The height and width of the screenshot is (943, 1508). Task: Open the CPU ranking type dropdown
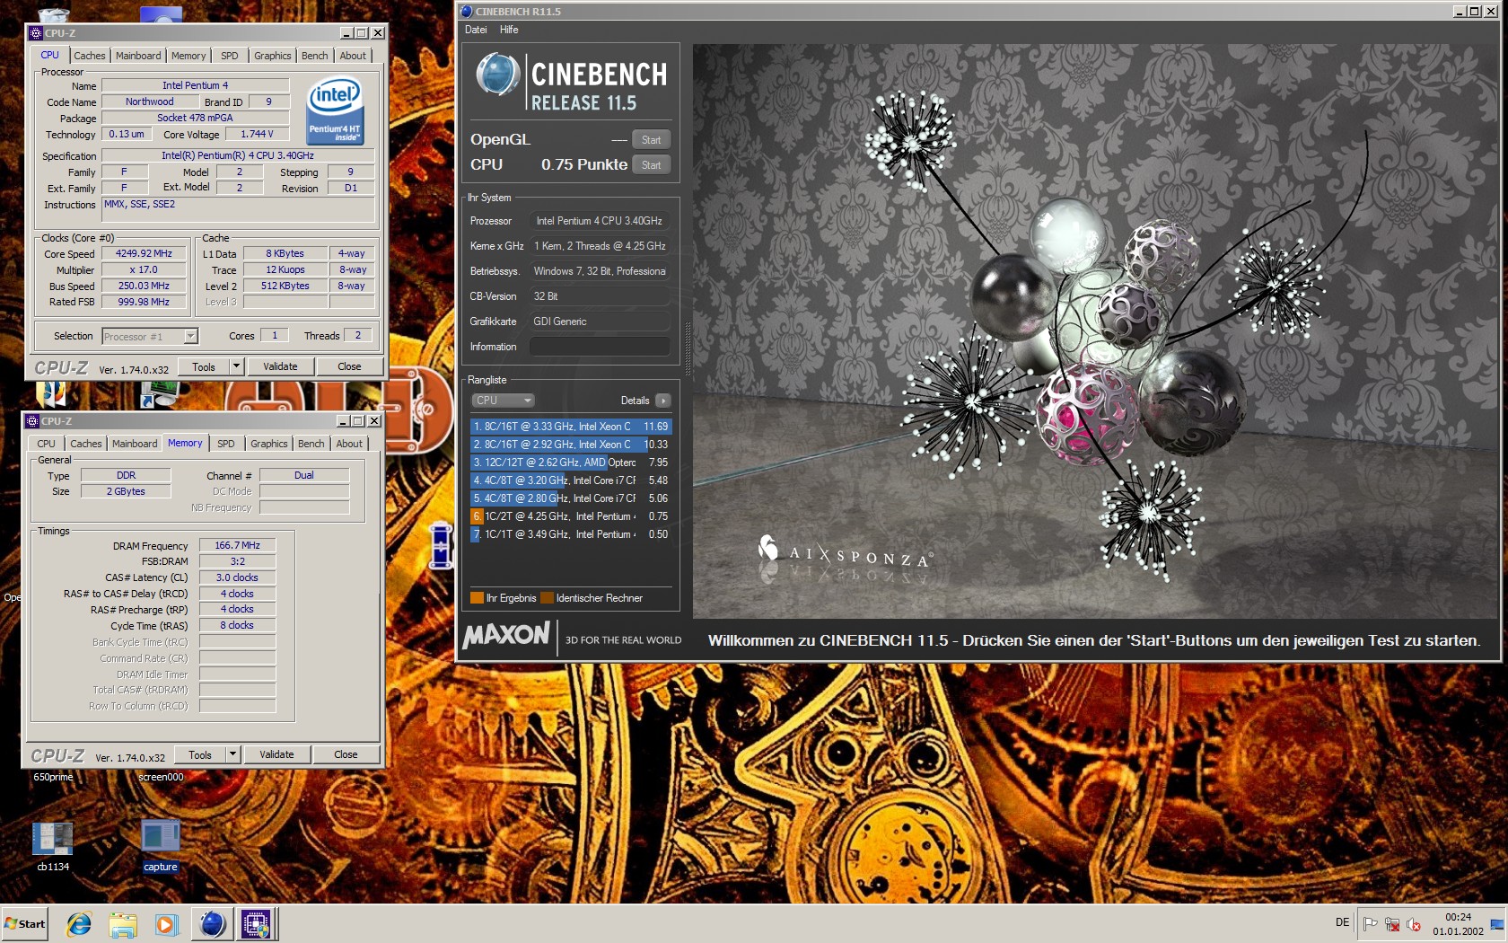(503, 401)
